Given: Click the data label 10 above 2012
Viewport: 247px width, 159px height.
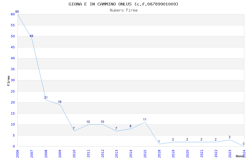Looking at the screenshot, I should (x=102, y=122).
